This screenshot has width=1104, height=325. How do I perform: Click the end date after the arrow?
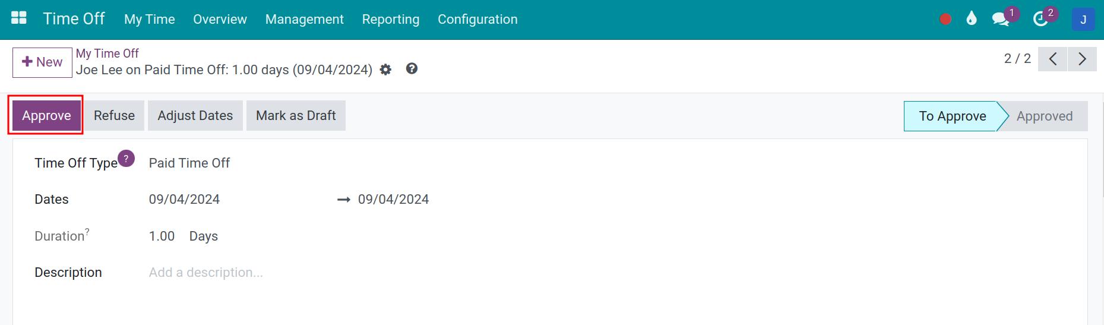click(393, 199)
